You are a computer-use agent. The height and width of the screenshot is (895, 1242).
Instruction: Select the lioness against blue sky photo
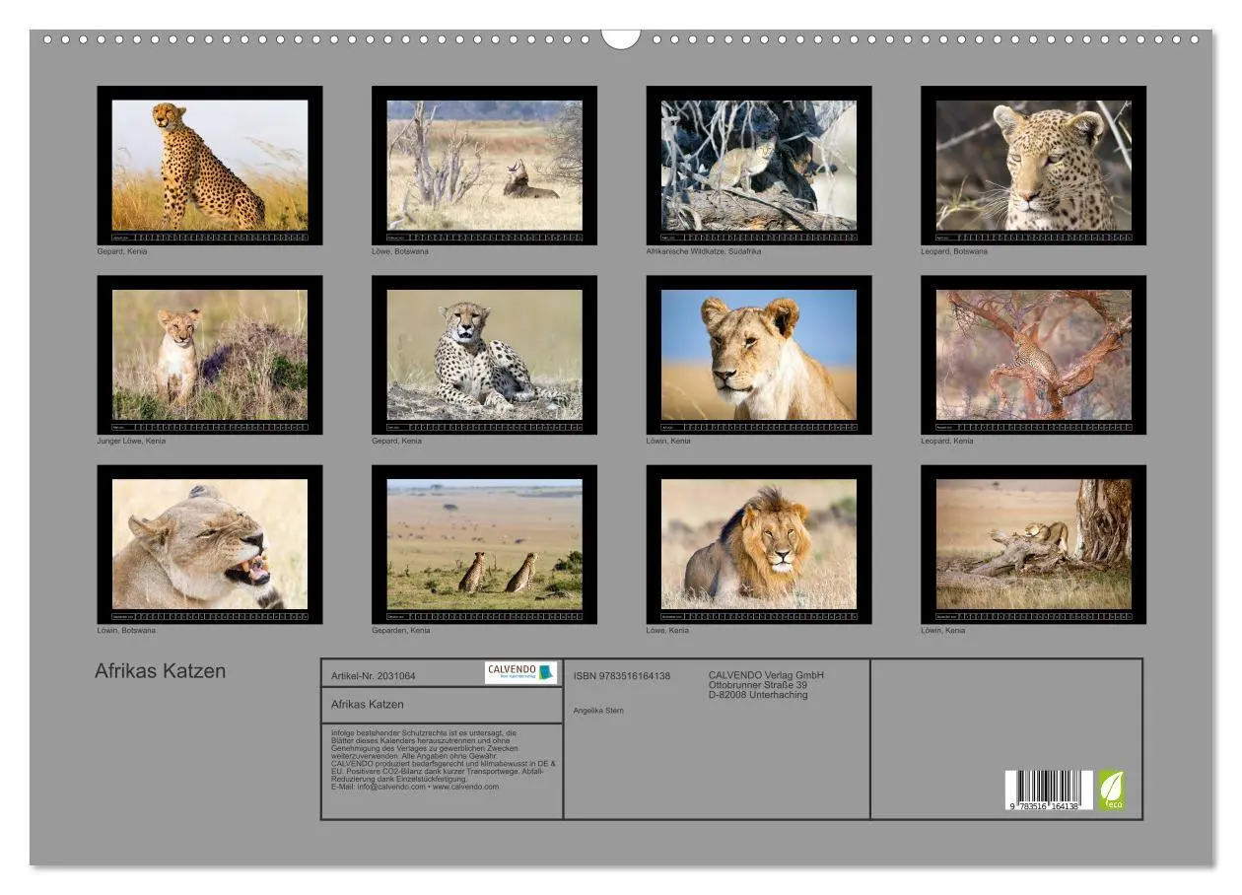(x=759, y=355)
